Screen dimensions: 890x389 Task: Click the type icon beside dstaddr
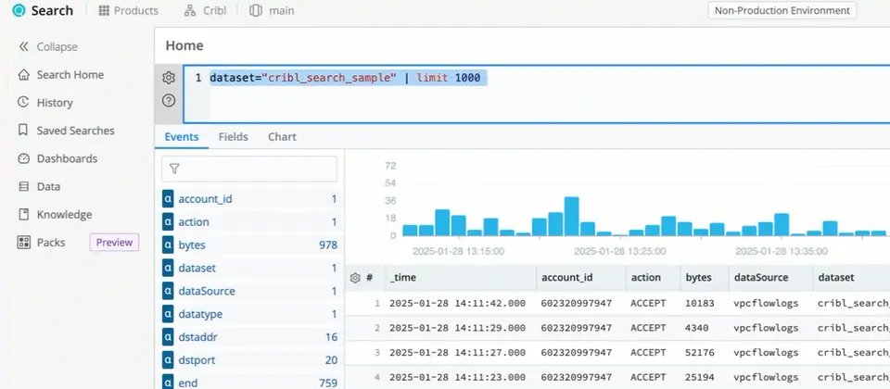[x=168, y=337]
